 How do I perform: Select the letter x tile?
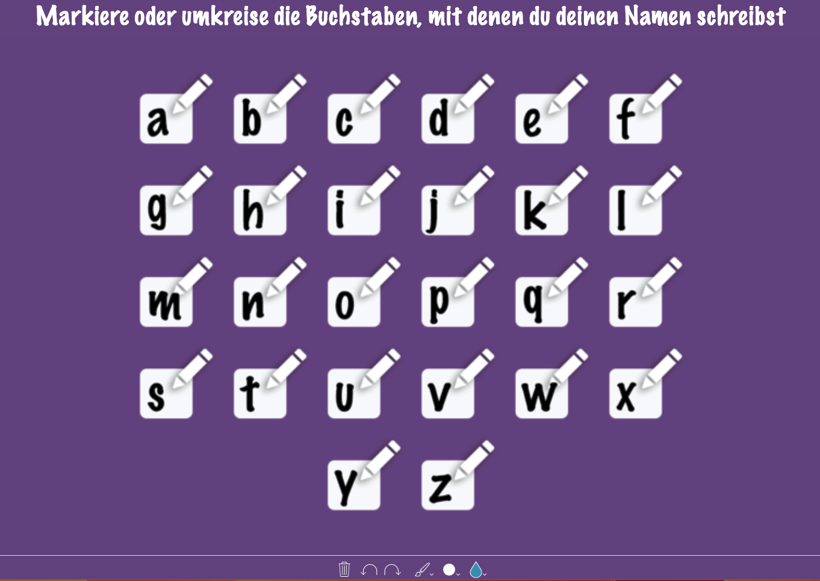click(636, 393)
